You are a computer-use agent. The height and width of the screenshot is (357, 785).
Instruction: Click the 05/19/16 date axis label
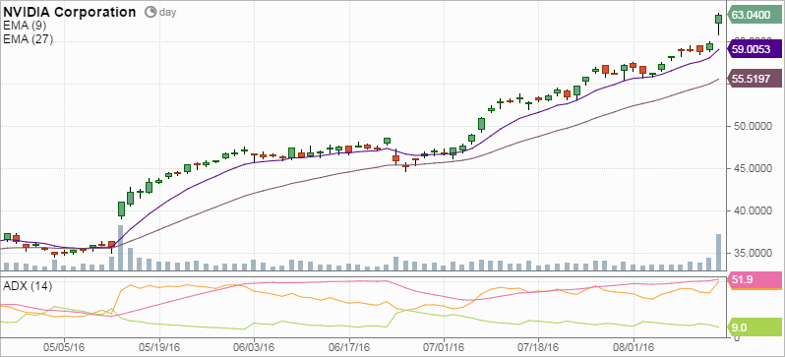[x=159, y=347]
